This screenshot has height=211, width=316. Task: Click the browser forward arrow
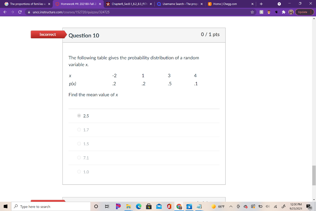[x=12, y=12]
